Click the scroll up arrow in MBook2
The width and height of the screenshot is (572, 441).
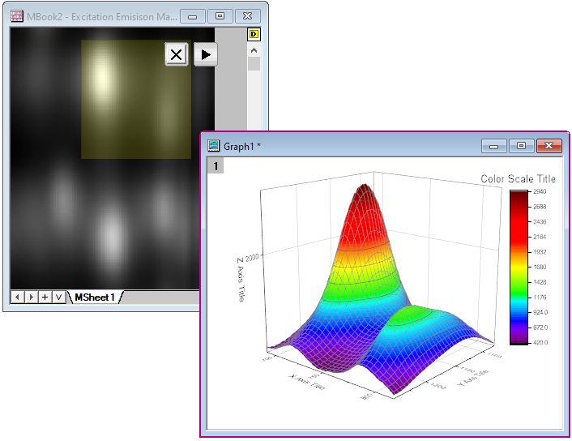tap(254, 49)
